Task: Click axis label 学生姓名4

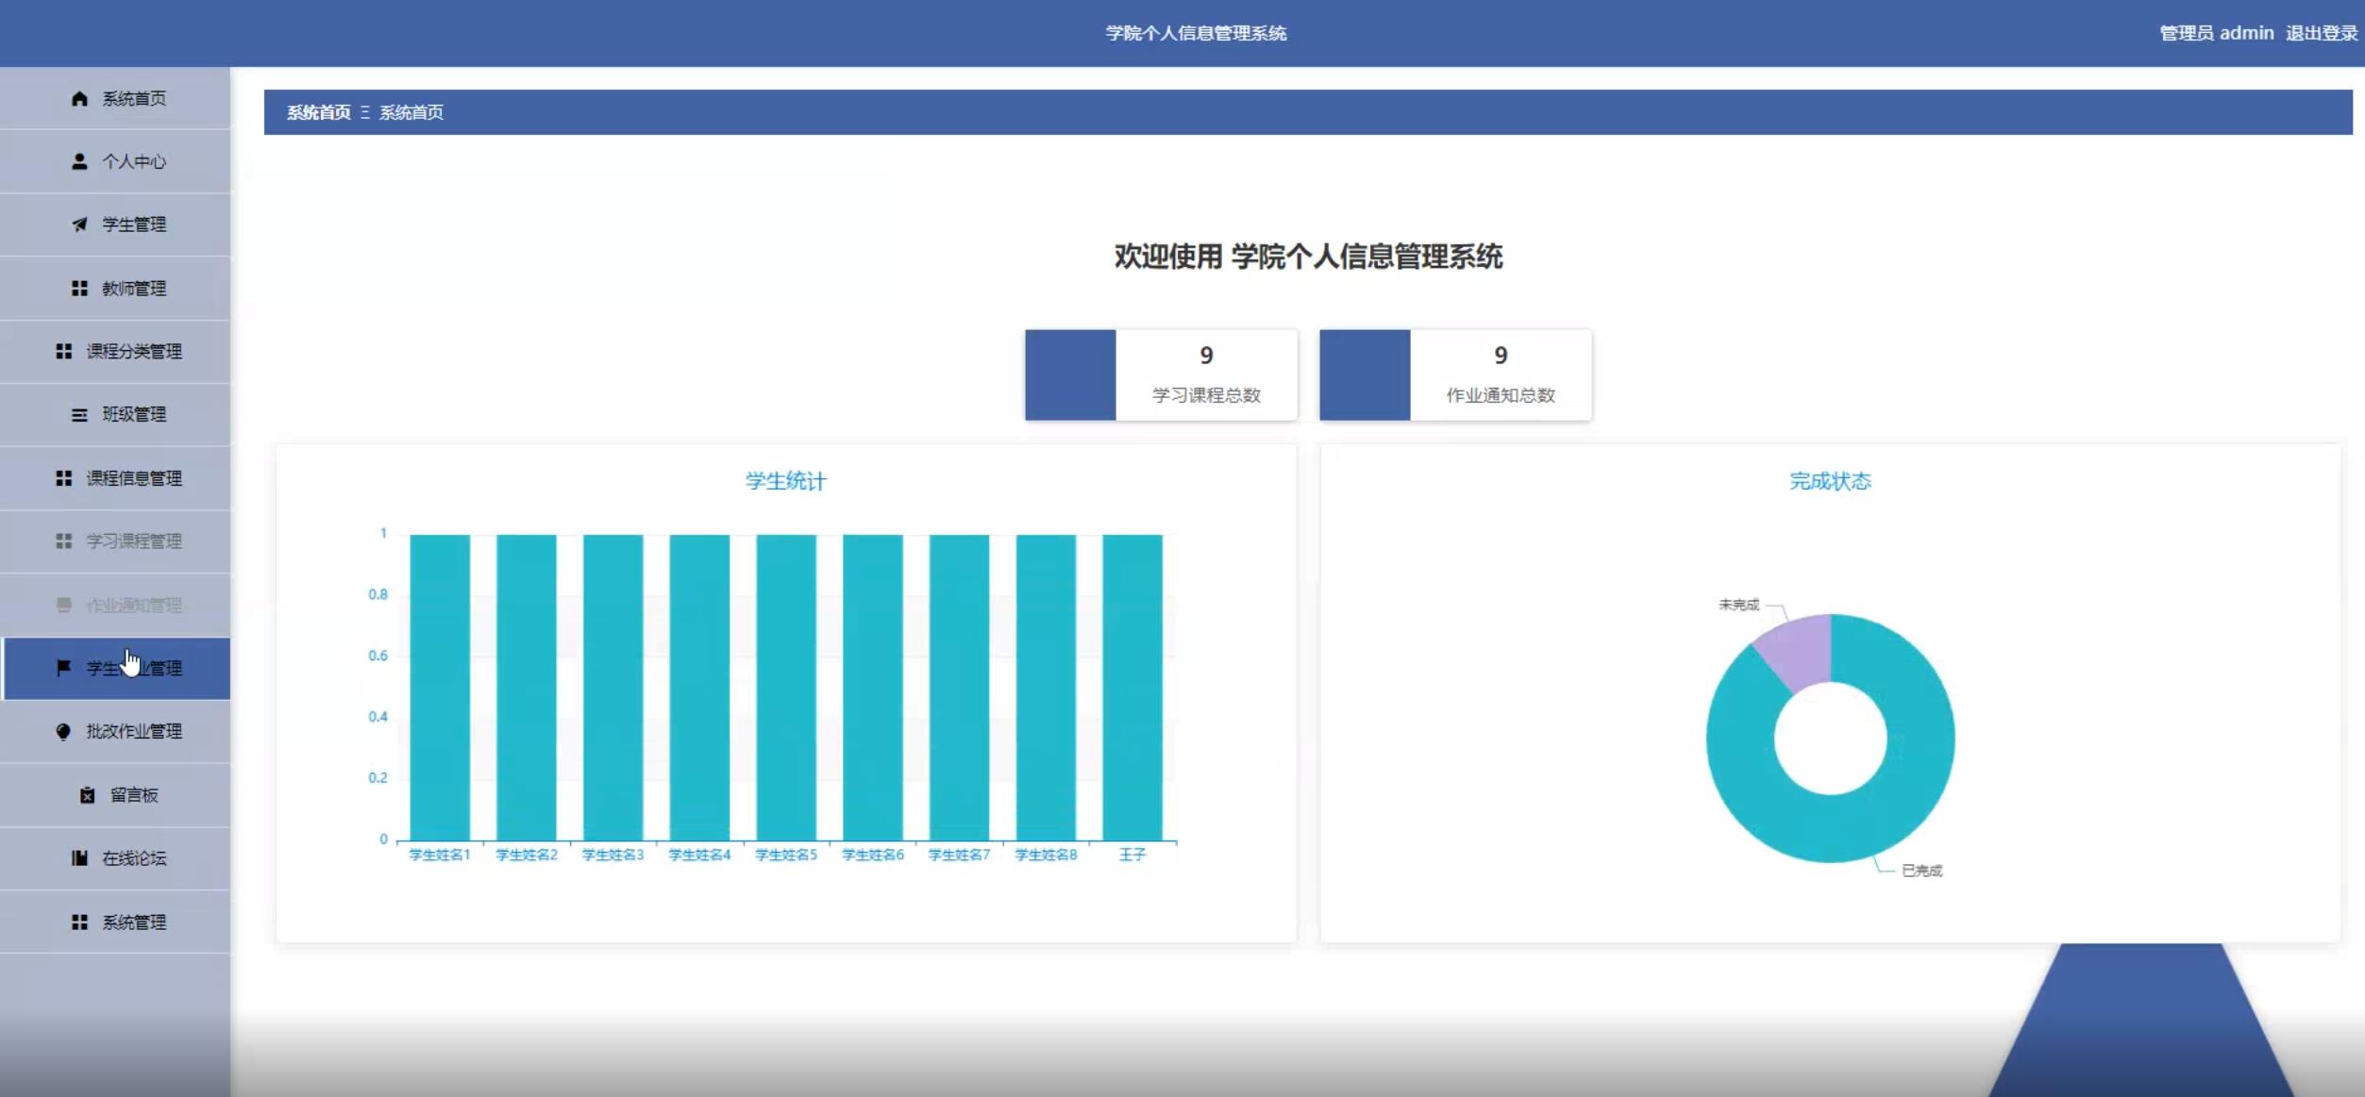Action: [699, 855]
